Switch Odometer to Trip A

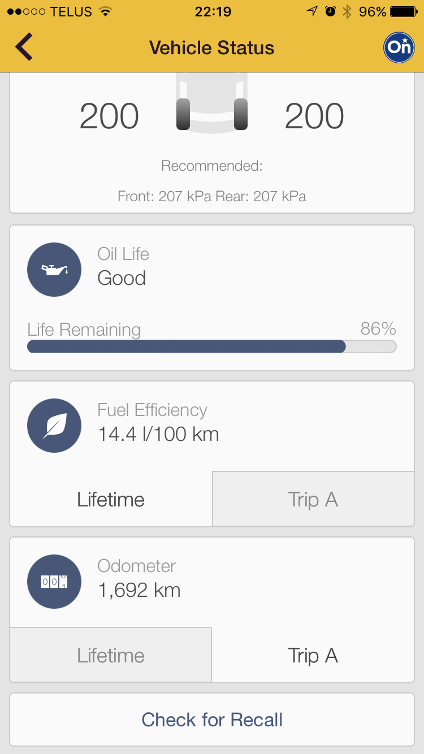[313, 656]
